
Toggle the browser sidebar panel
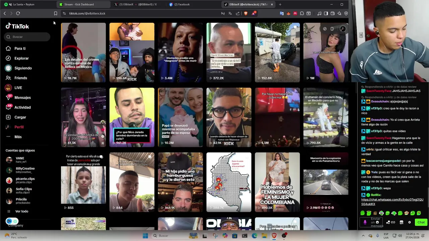coord(326,13)
